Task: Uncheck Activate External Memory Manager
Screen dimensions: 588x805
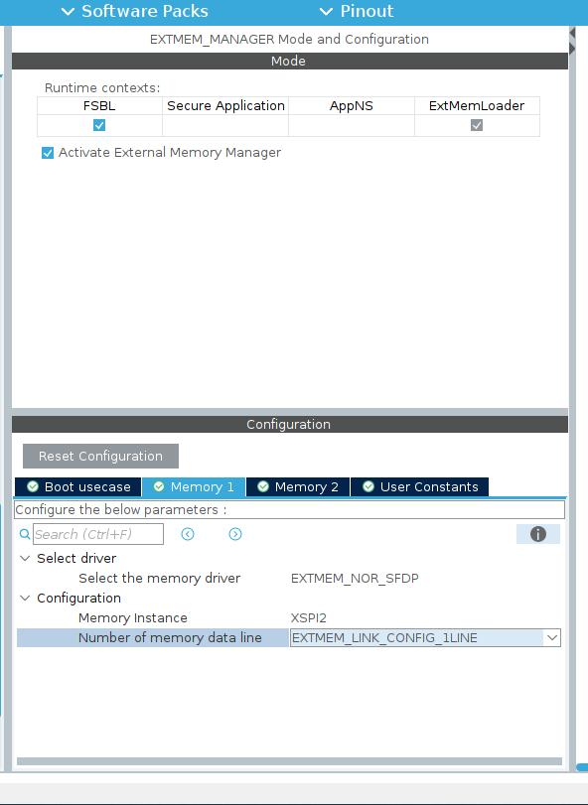Action: 48,153
